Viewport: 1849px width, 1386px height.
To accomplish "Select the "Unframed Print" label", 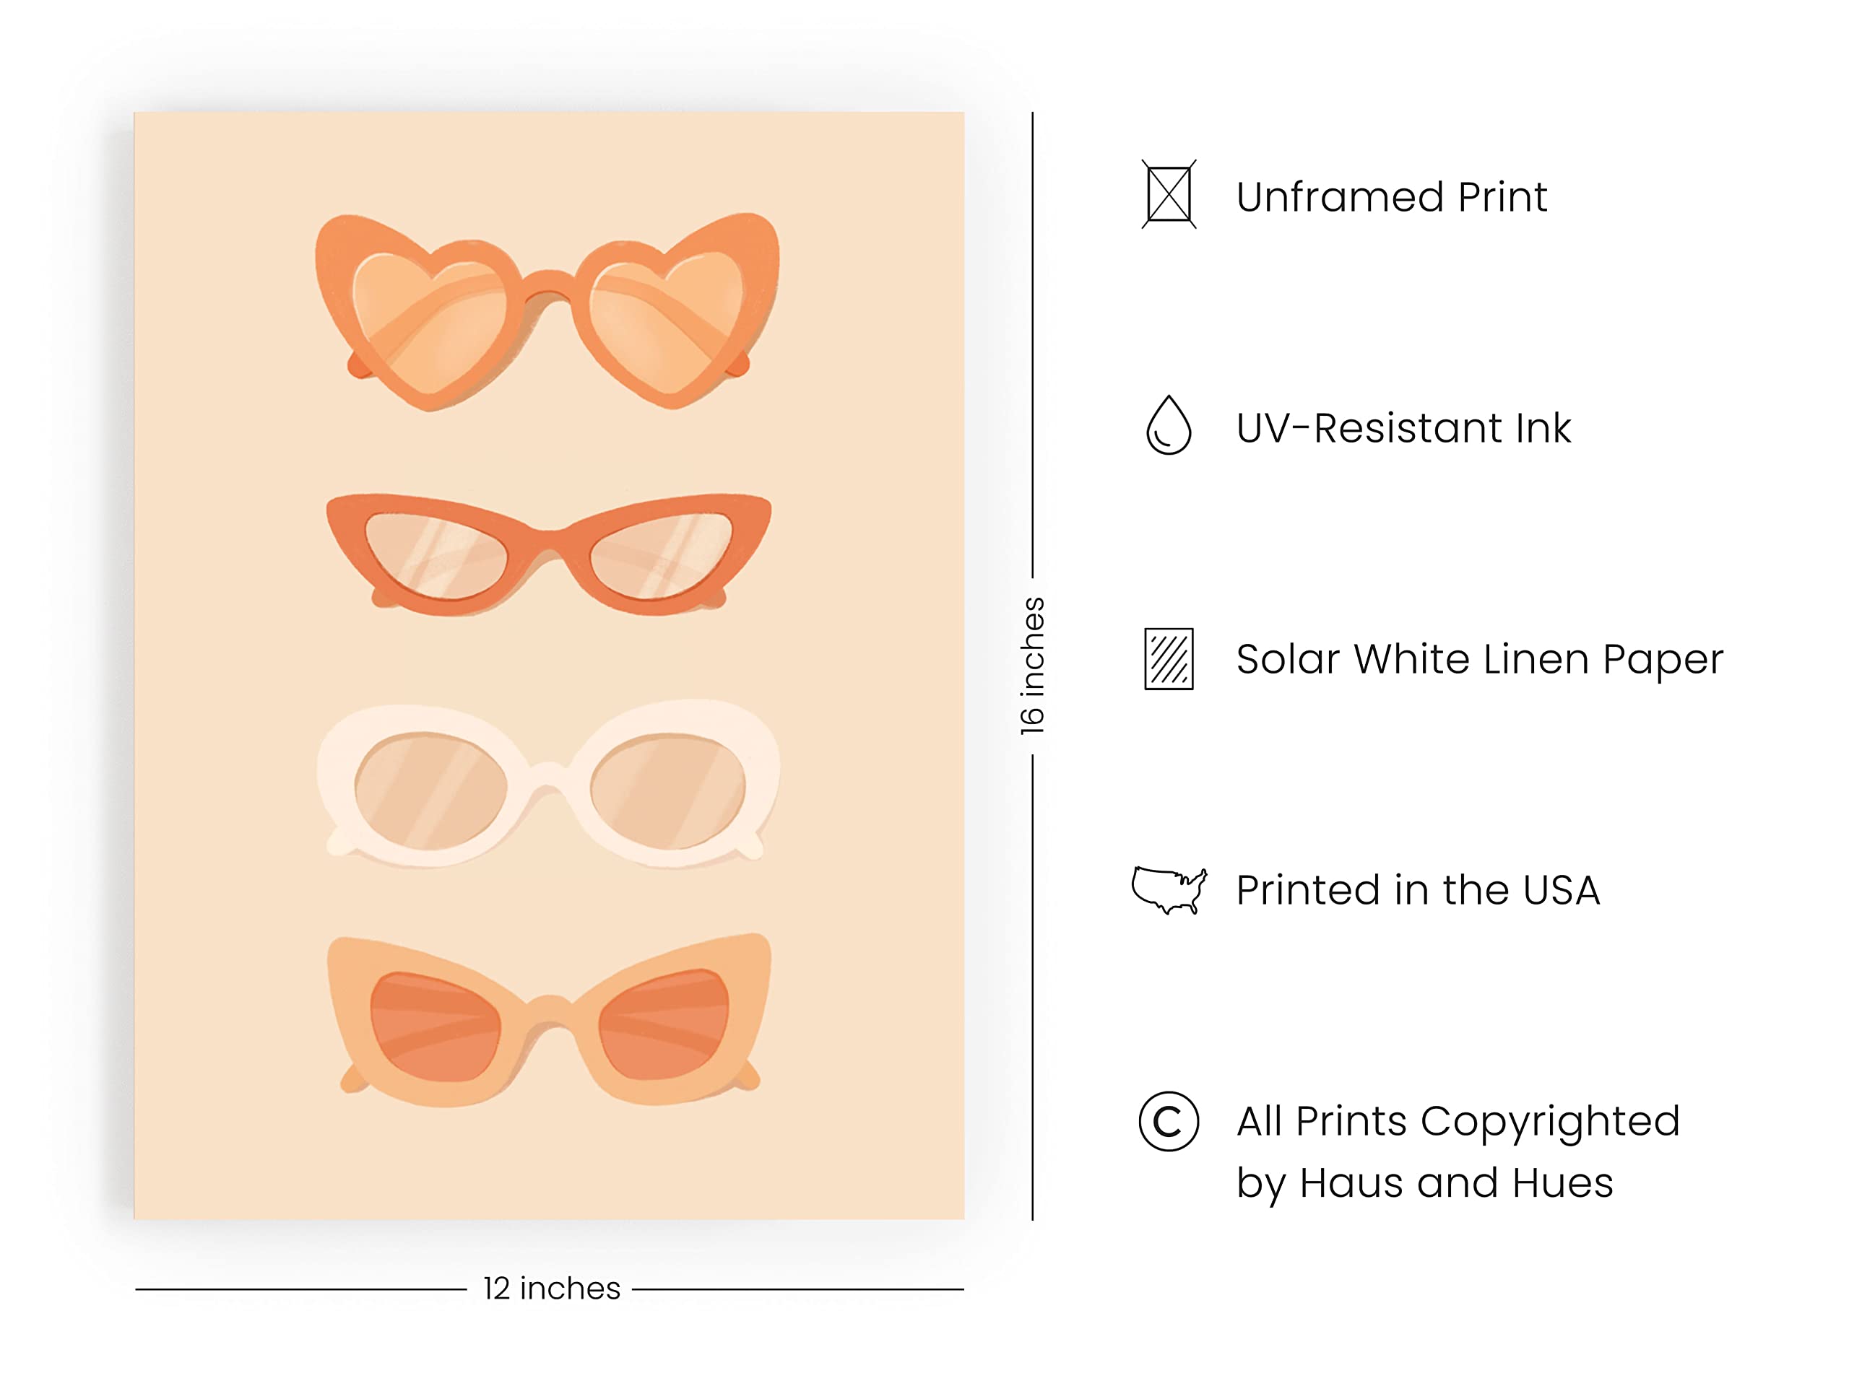I will (1391, 197).
